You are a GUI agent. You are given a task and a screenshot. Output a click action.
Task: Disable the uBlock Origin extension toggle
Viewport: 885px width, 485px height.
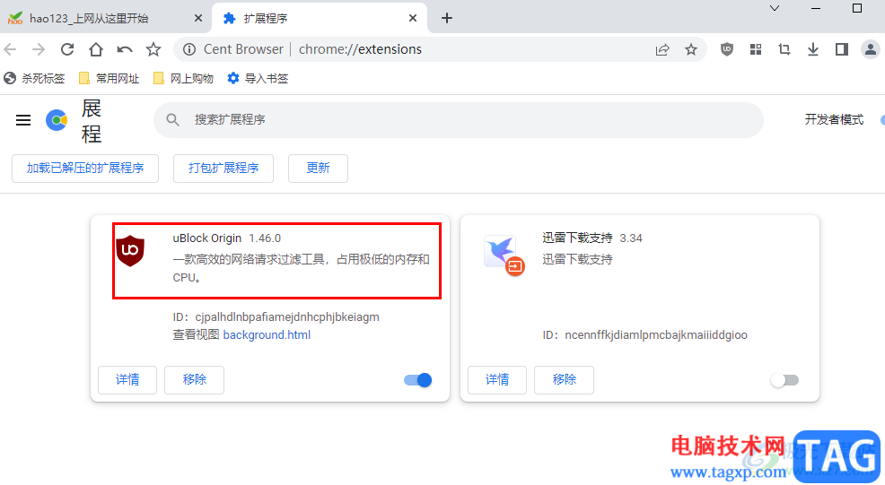(x=418, y=380)
